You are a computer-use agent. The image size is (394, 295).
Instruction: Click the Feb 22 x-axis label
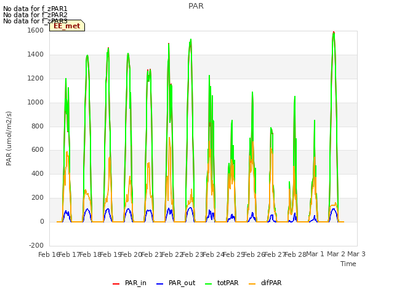tap(172, 254)
